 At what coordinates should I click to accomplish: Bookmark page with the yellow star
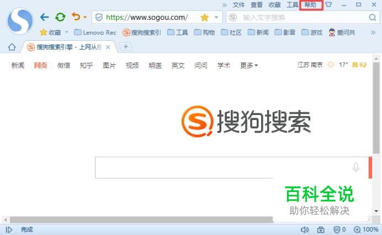pos(204,18)
